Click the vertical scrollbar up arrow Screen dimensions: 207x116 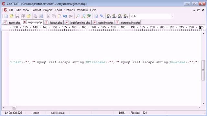[x=203, y=34]
